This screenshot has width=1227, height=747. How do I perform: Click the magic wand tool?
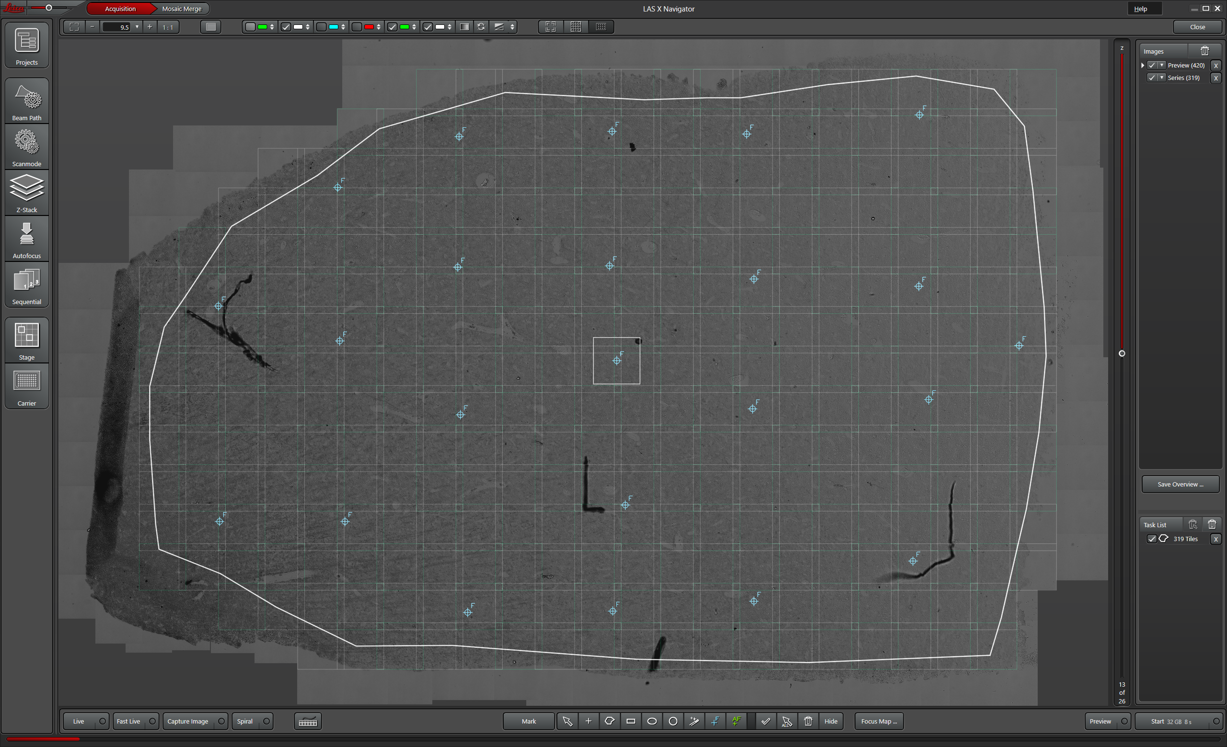[x=694, y=721]
